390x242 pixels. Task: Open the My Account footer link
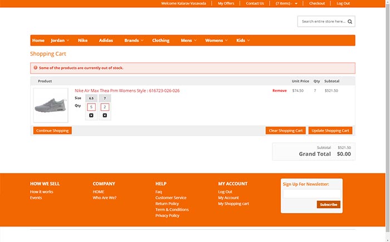coord(228,197)
